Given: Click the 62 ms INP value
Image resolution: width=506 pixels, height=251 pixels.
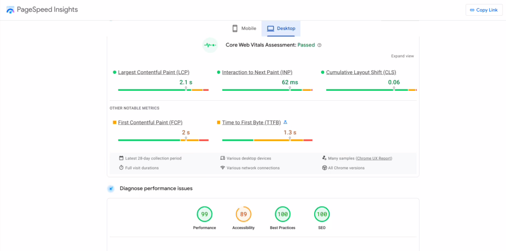Looking at the screenshot, I should point(290,83).
